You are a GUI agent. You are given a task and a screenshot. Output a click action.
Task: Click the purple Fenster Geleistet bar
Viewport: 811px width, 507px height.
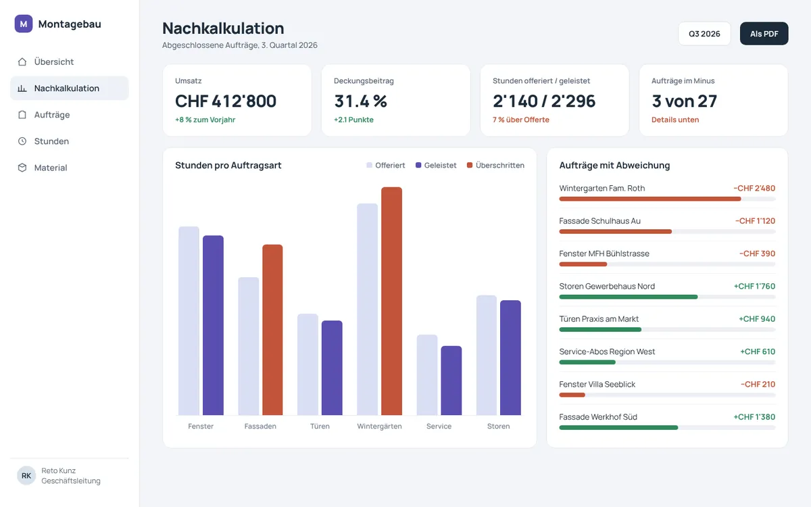(213, 325)
